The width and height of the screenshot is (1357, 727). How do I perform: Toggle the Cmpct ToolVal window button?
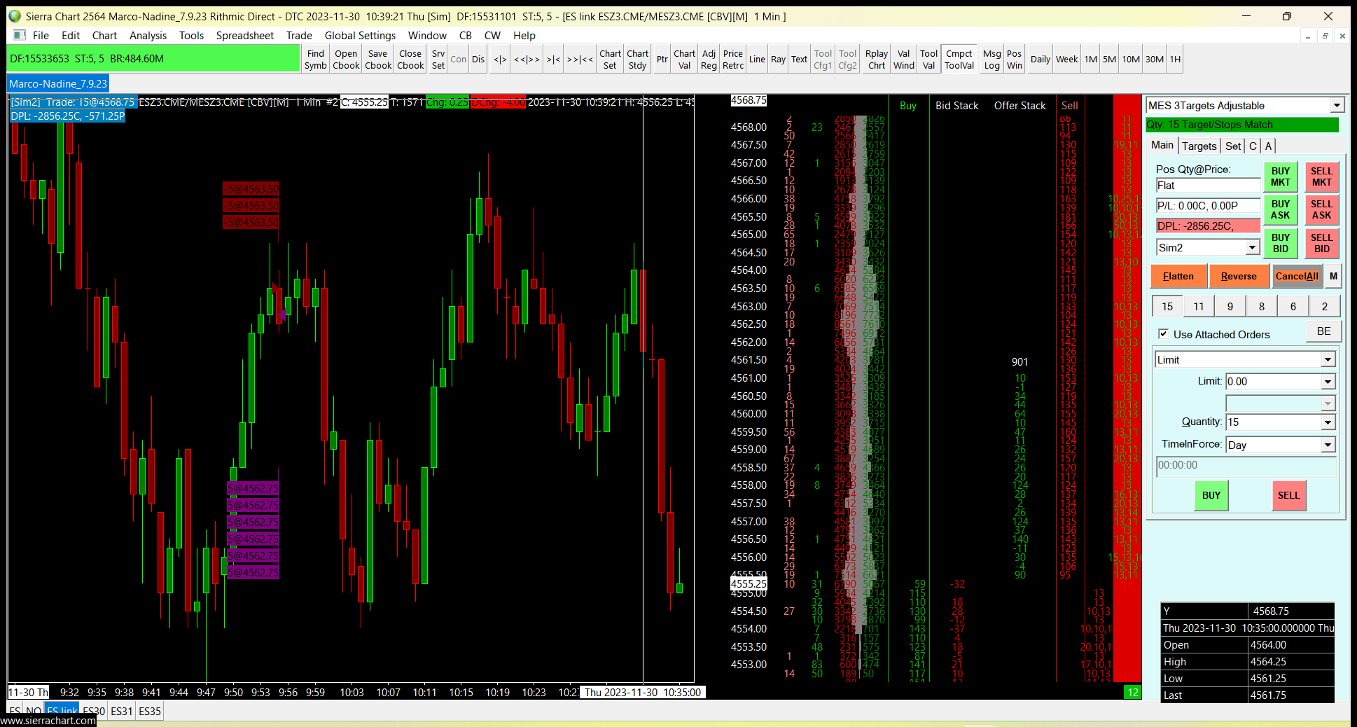pos(959,60)
